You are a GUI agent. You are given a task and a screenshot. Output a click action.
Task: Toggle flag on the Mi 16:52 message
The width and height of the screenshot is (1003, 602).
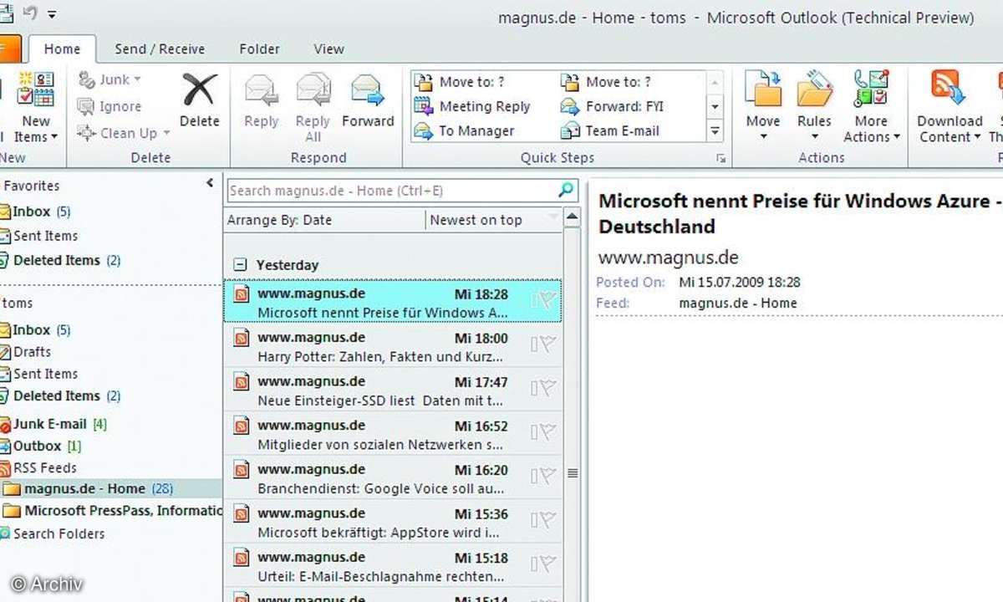(547, 431)
